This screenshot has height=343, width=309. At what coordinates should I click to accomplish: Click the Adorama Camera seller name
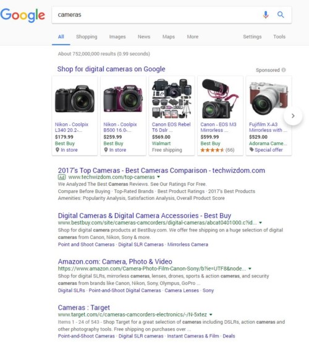268,144
